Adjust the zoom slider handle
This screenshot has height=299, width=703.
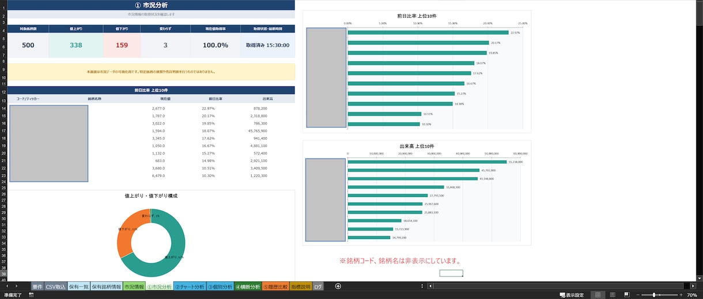coord(654,295)
